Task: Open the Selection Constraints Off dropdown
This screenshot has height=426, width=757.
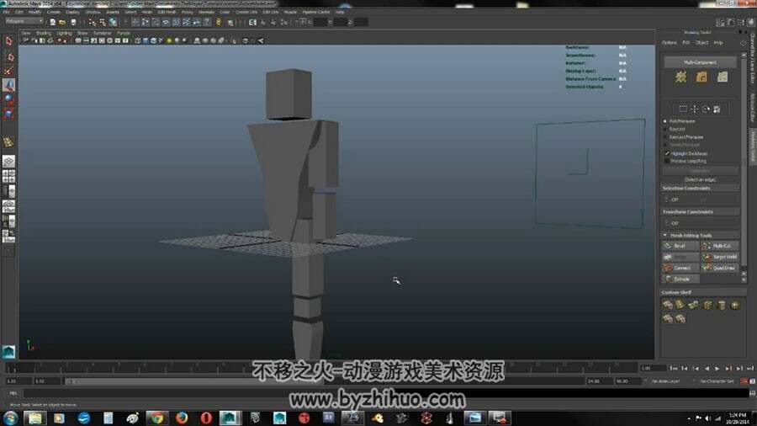Action: (x=700, y=199)
